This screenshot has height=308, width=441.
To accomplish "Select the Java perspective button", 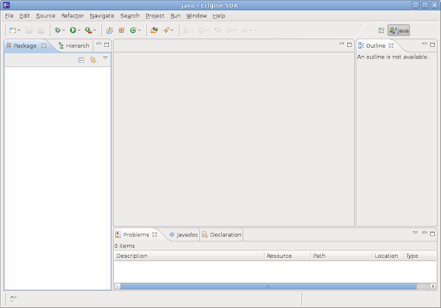I will coord(399,30).
